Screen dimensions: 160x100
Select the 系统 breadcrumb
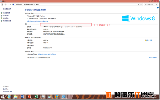pos(37,4)
